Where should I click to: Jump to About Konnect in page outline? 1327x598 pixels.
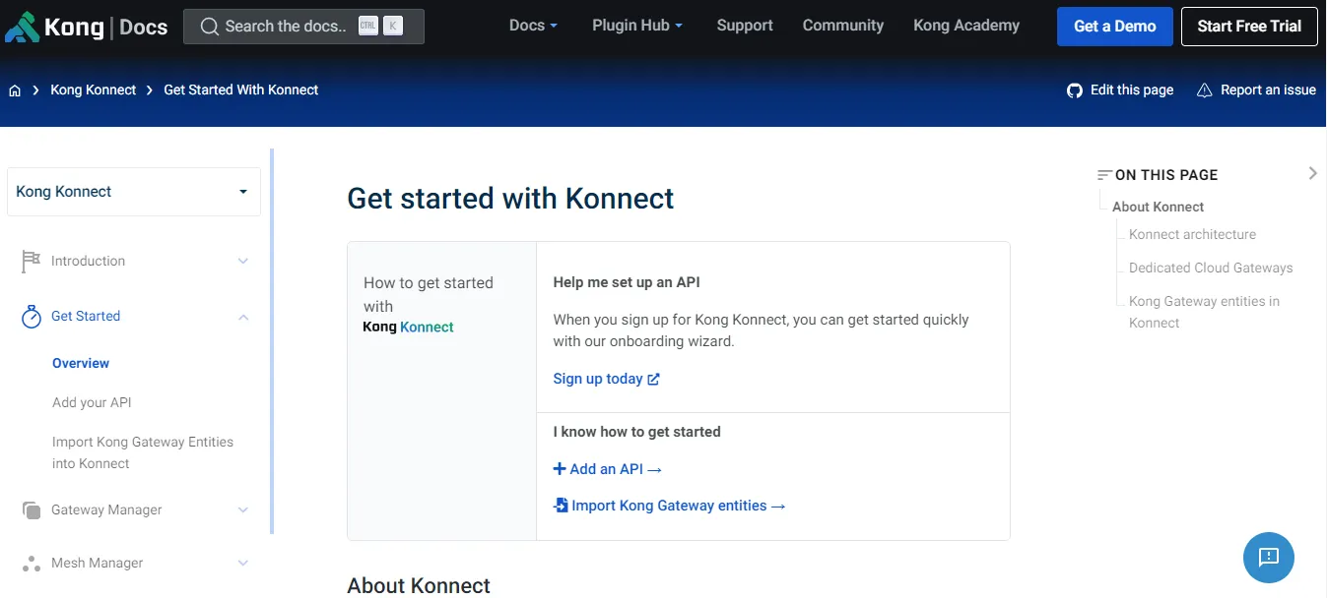point(1159,207)
